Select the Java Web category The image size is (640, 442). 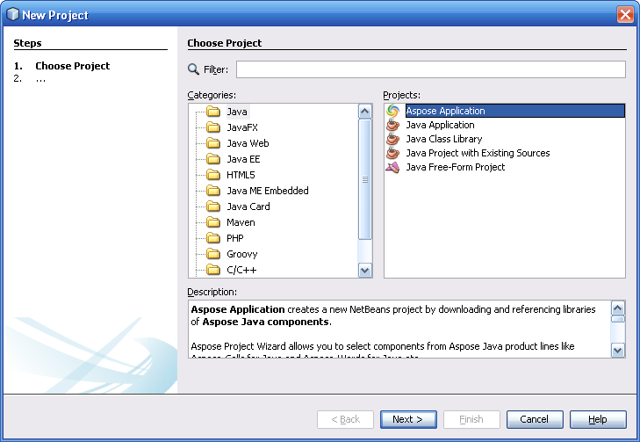click(248, 143)
